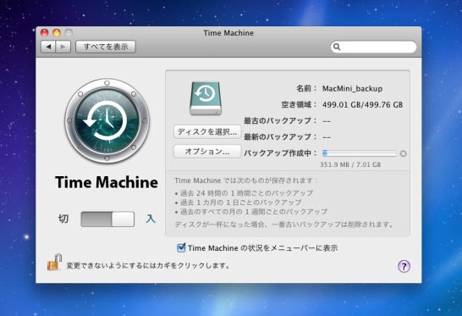The height and width of the screenshot is (316, 462).
Task: Click the すべてを表示 (Show All) button
Action: [106, 47]
